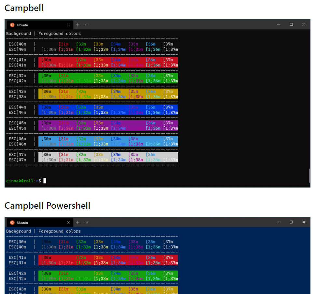The image size is (316, 294).
Task: Click "Foreground colors" header in the Campbell terminal
Action: (x=60, y=34)
